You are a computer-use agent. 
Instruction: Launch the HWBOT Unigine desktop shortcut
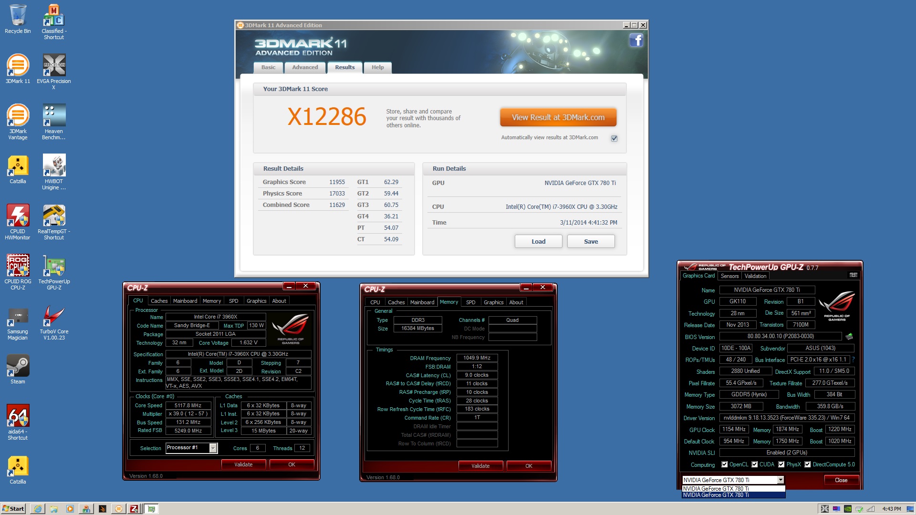[54, 172]
